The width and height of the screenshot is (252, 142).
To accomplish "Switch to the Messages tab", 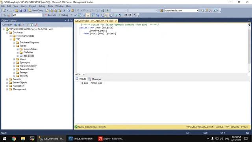I will tap(94, 79).
